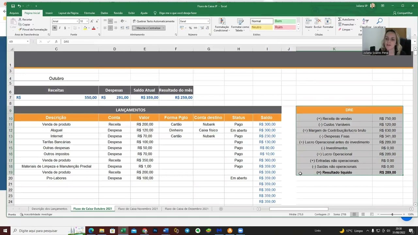Decrease the decimal places
Screen dimensions: 418x235
207,28
